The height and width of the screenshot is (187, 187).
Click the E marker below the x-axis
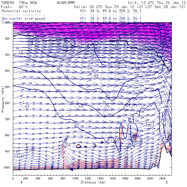[167, 182]
